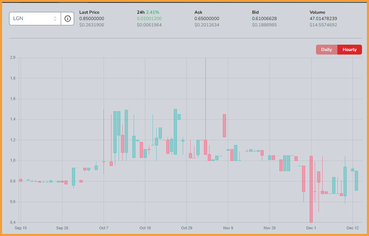Image resolution: width=369 pixels, height=236 pixels.
Task: Click the 1,0 price axis label
Action: tap(13, 160)
